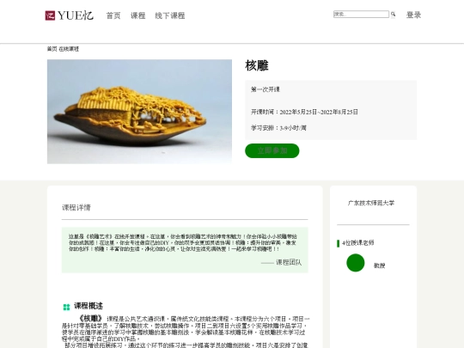Click the 立即参加 join button
The height and width of the screenshot is (348, 464).
pyautogui.click(x=272, y=150)
